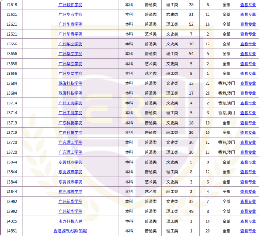Screen dimensions: 259x236
Task: Open 东莞城市学院 link in 普通类 文史类 row
Action: point(71,162)
